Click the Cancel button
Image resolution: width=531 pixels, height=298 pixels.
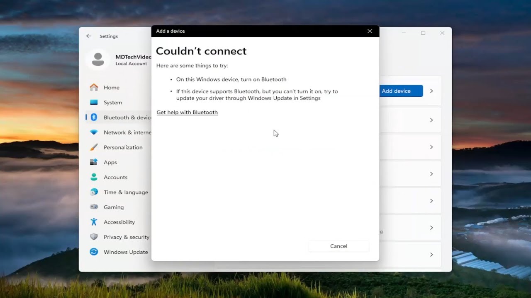pos(339,246)
